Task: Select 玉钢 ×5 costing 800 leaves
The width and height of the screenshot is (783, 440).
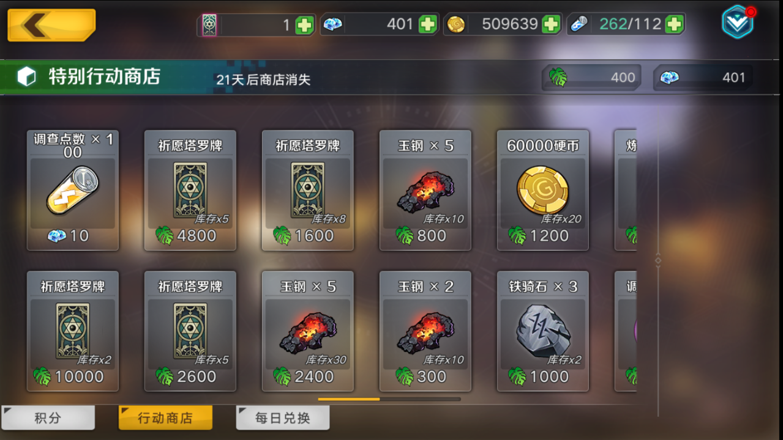Action: (425, 190)
